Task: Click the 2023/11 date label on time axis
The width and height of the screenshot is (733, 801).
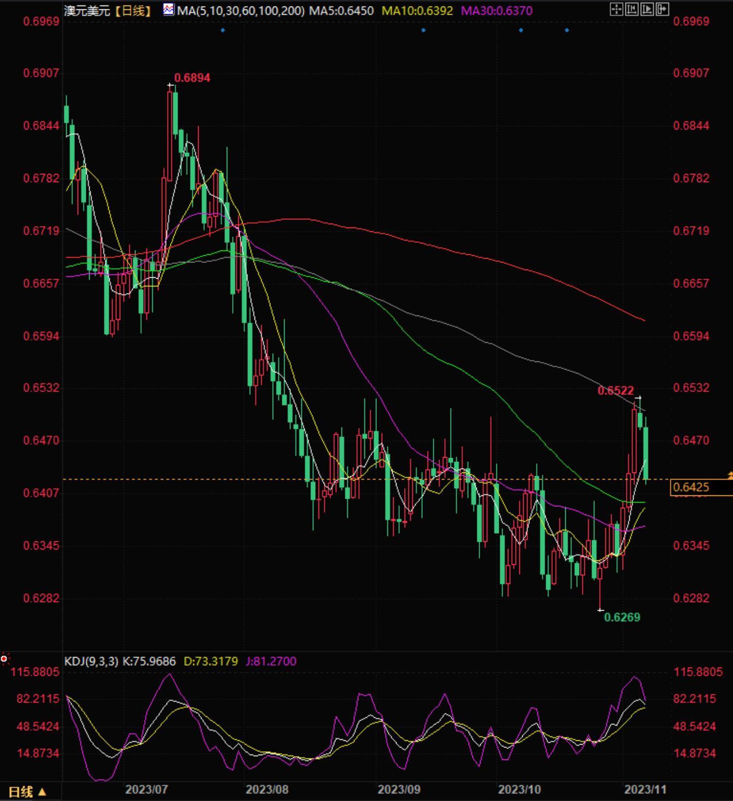Action: point(646,790)
